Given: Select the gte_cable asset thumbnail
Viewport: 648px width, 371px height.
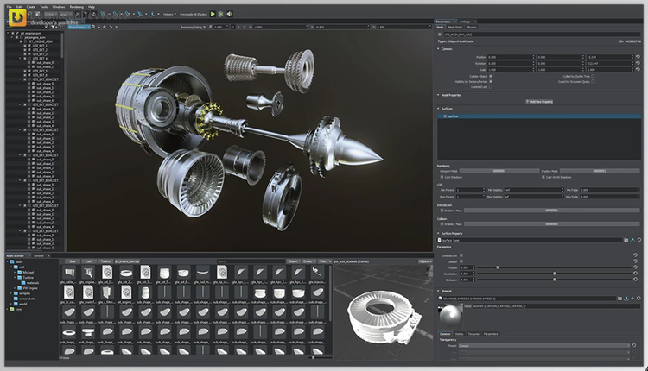Looking at the screenshot, I should [x=69, y=273].
